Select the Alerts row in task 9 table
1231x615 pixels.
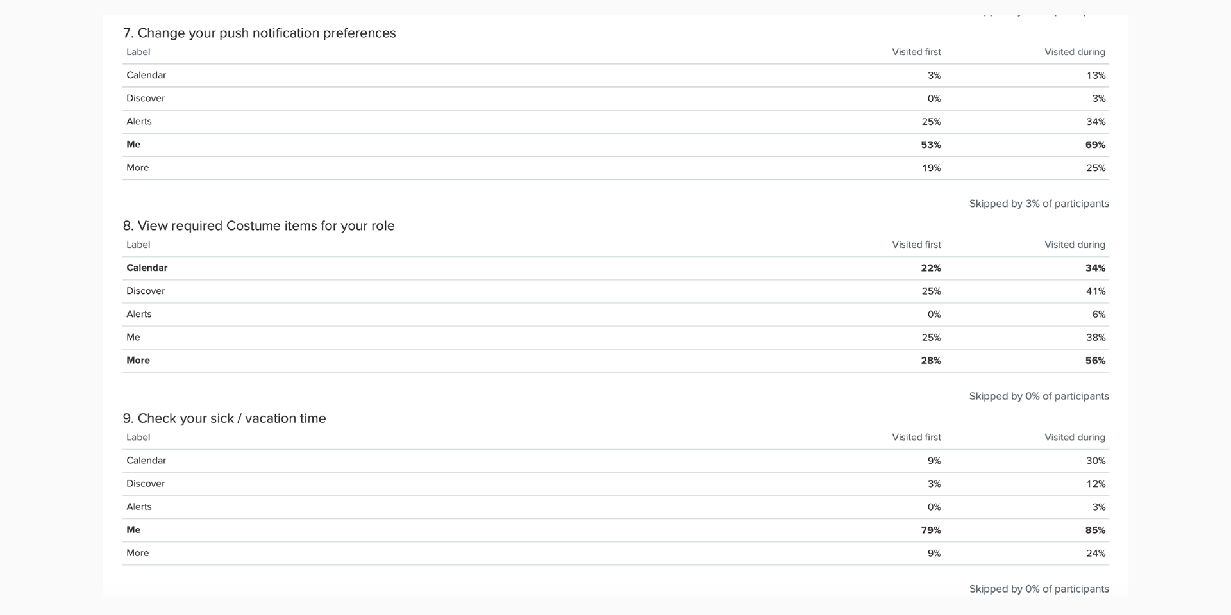coord(615,507)
